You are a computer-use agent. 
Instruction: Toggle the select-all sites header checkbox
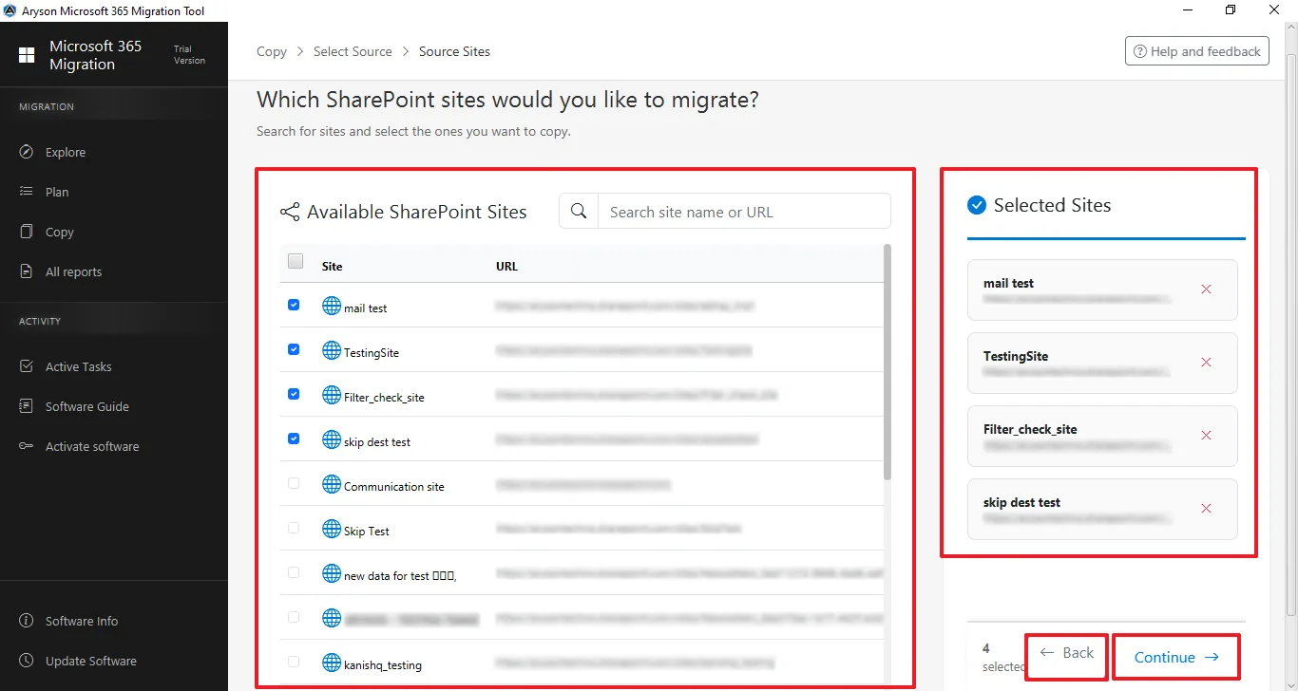click(x=296, y=262)
